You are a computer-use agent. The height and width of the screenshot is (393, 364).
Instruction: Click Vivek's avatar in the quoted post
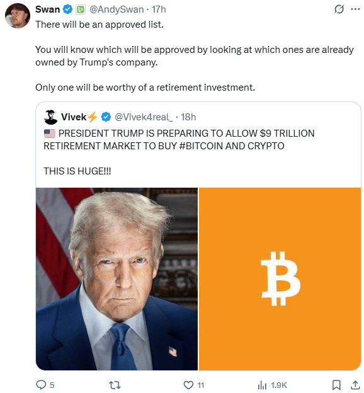[50, 117]
